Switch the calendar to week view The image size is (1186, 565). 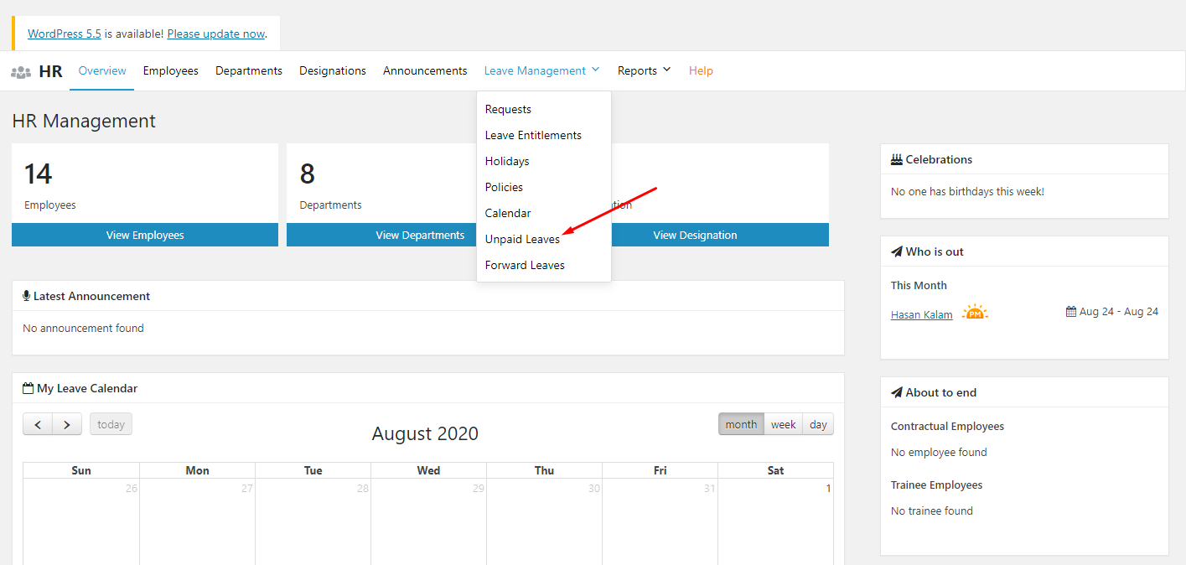tap(782, 423)
